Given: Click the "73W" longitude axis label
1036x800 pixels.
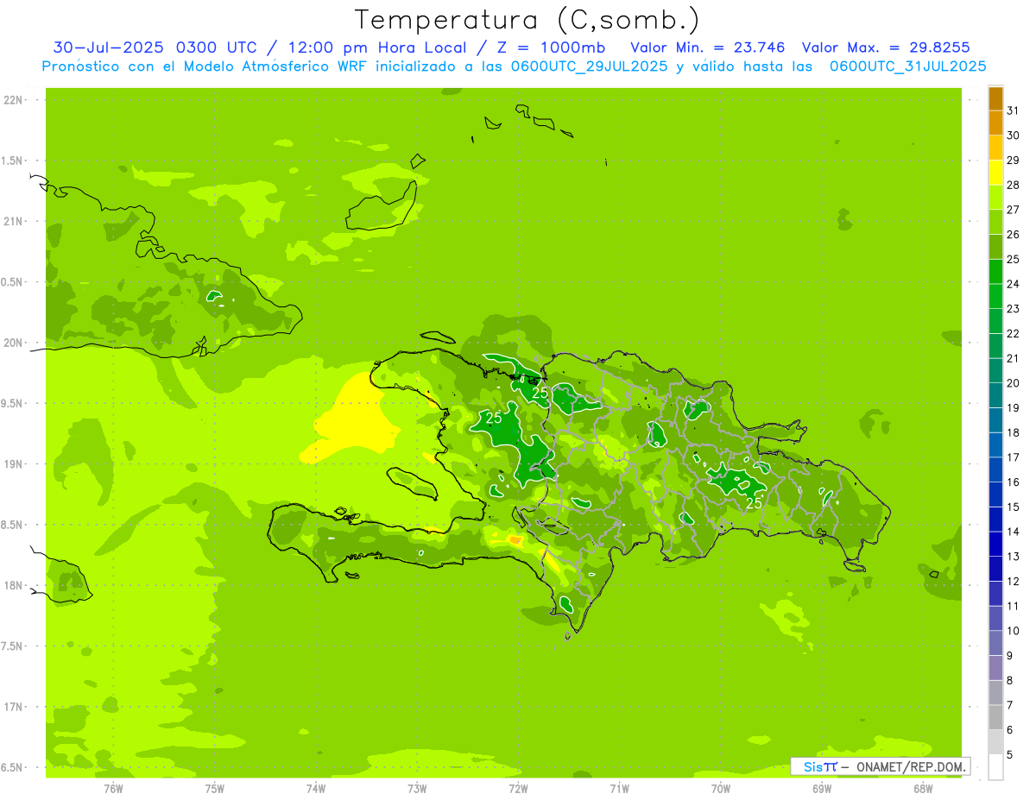Looking at the screenshot, I should click(417, 788).
